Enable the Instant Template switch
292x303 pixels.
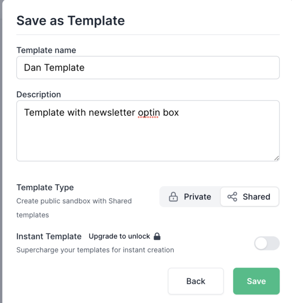click(x=267, y=243)
